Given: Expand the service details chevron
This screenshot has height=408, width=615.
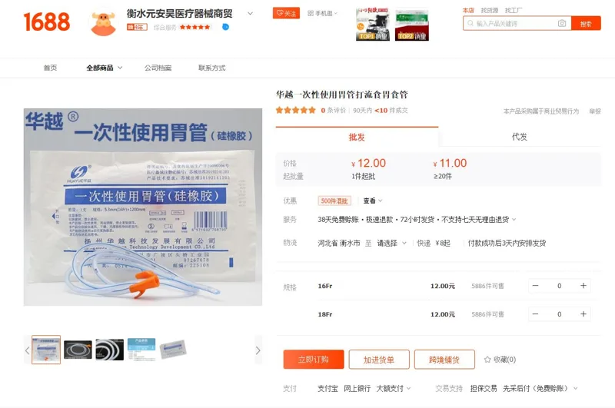Looking at the screenshot, I should click(514, 220).
